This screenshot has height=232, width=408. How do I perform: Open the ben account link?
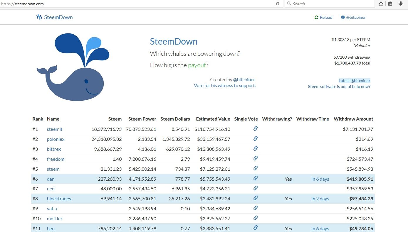point(51,228)
